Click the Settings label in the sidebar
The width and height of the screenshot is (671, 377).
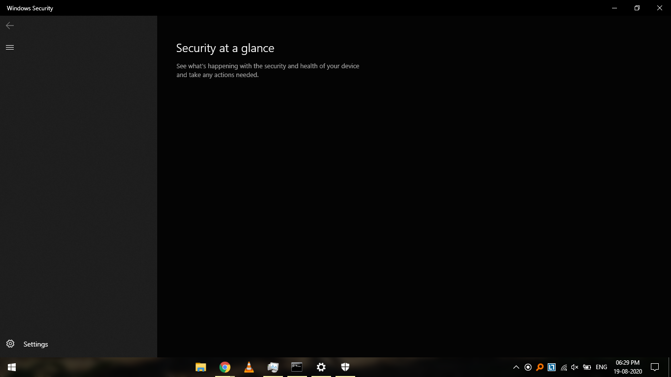36,344
